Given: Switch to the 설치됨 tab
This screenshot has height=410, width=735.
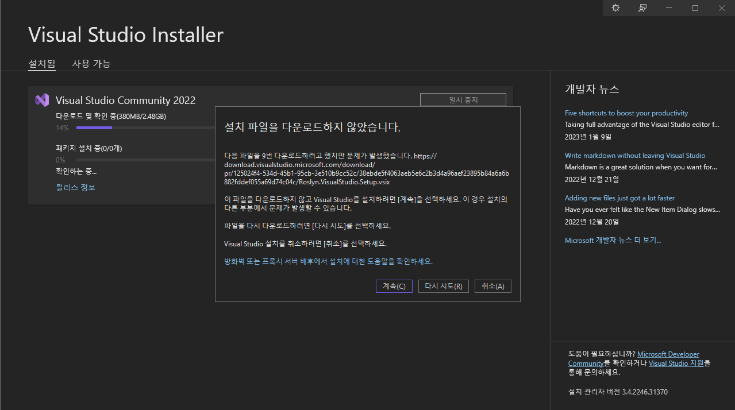Looking at the screenshot, I should pos(42,64).
